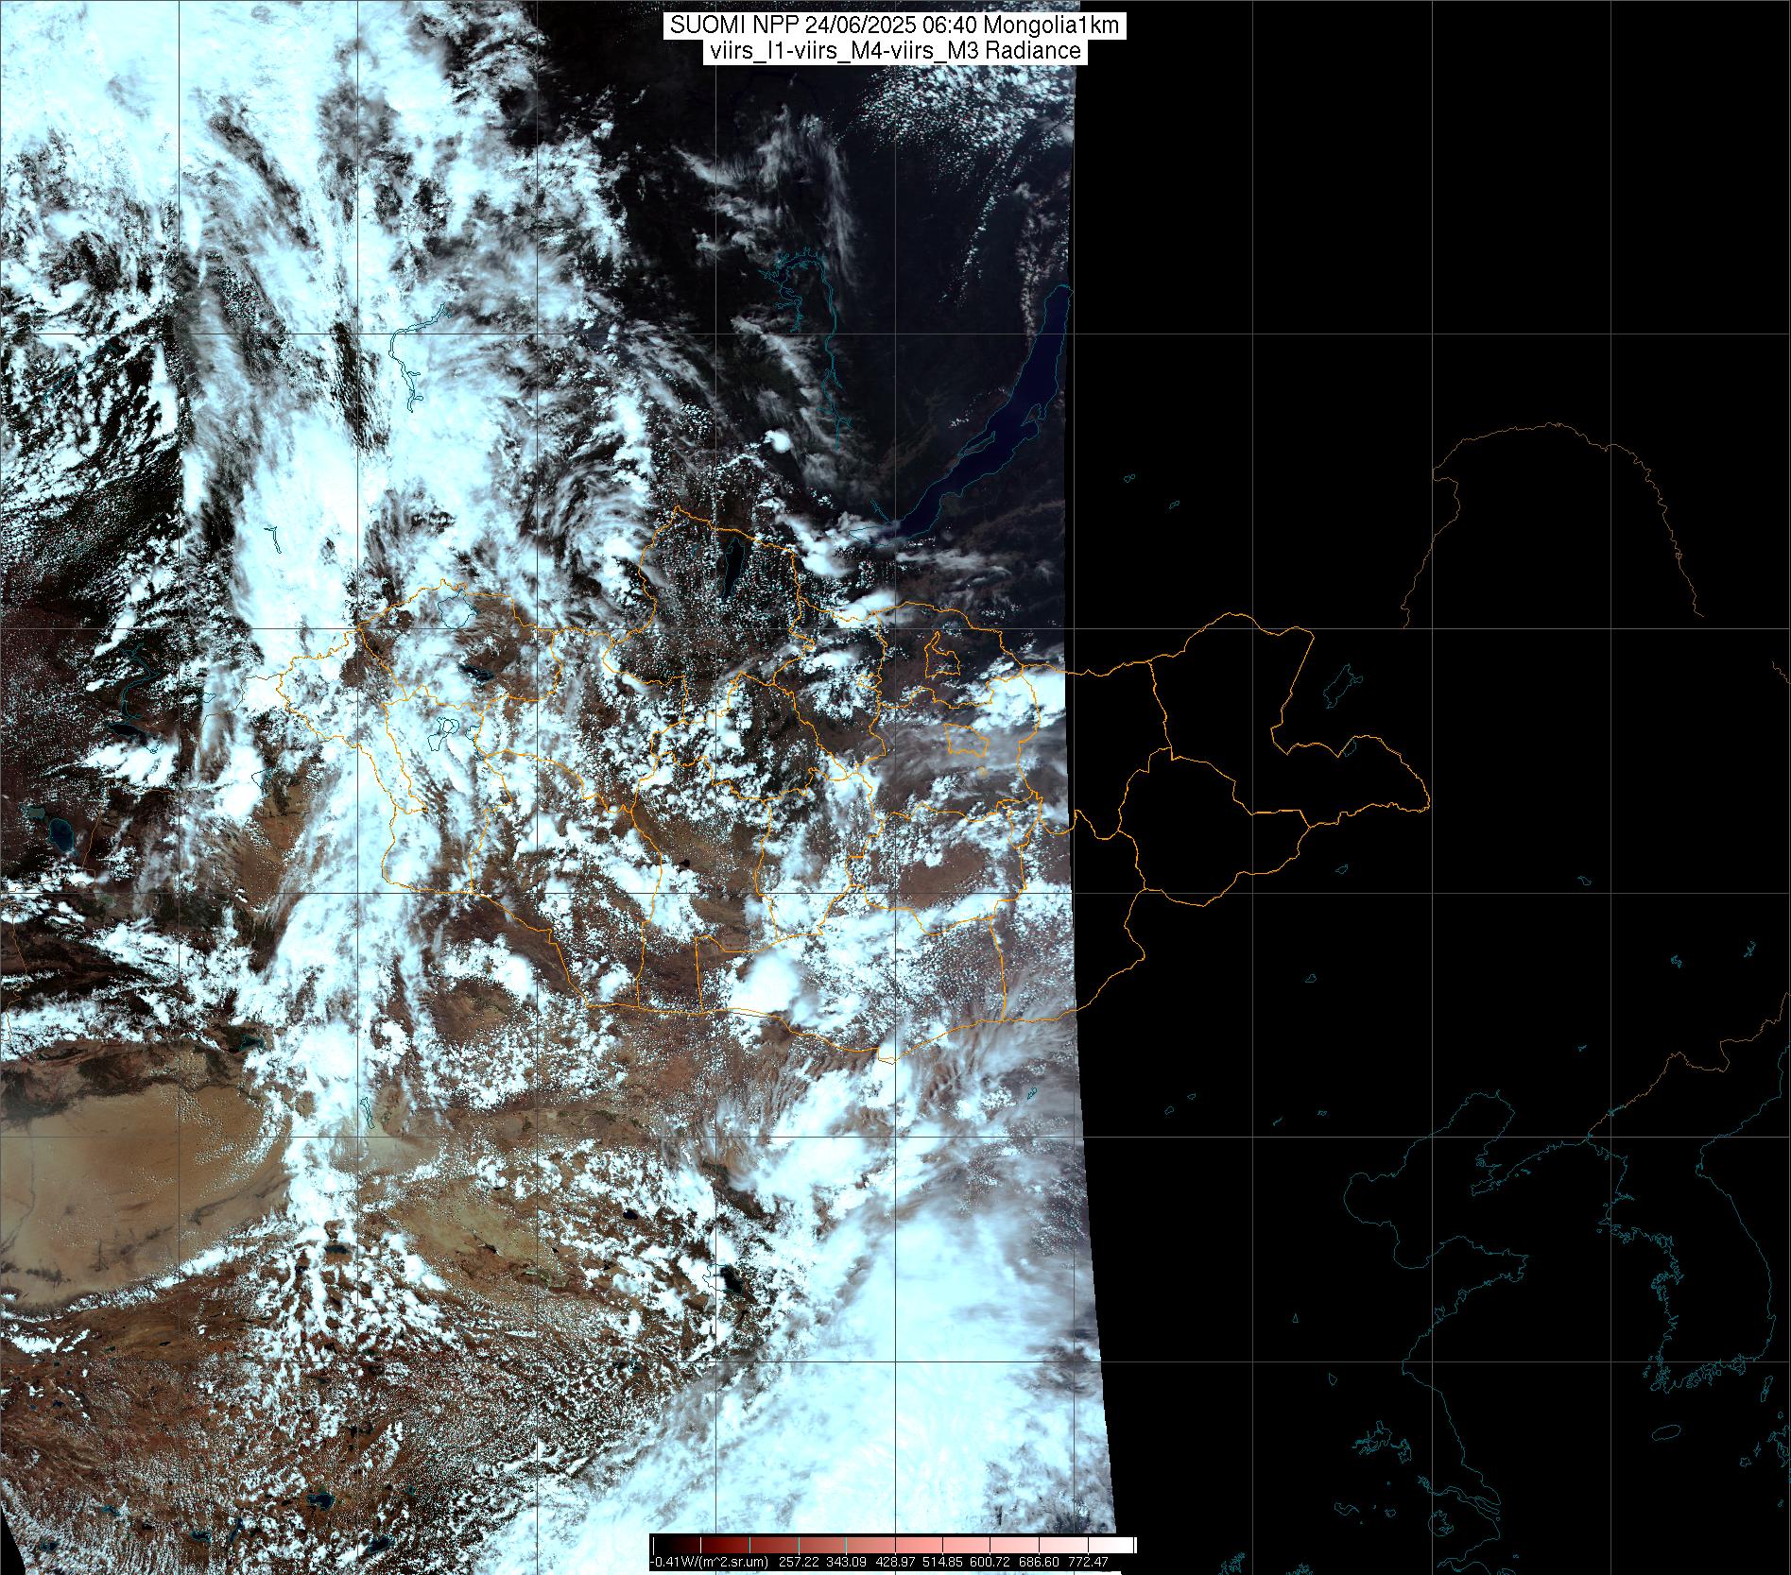This screenshot has width=1791, height=1575.
Task: Click the radiance color scale bar
Action: 894,1545
